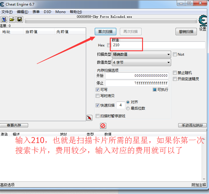
Task: Toggle the 可执行 checkbox
Action: [x=155, y=90]
